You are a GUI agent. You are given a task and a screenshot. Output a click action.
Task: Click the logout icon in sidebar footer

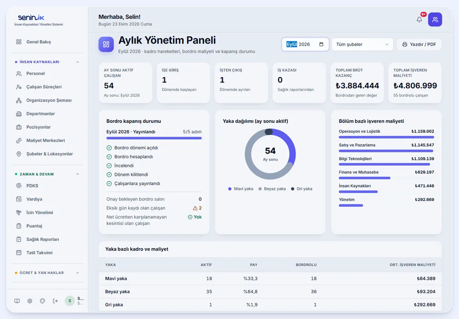pyautogui.click(x=55, y=301)
